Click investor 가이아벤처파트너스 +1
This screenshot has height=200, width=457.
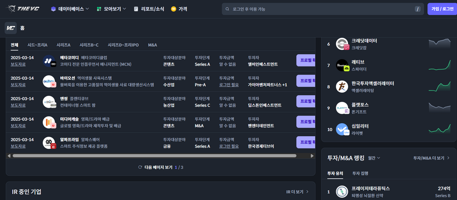coord(268,85)
